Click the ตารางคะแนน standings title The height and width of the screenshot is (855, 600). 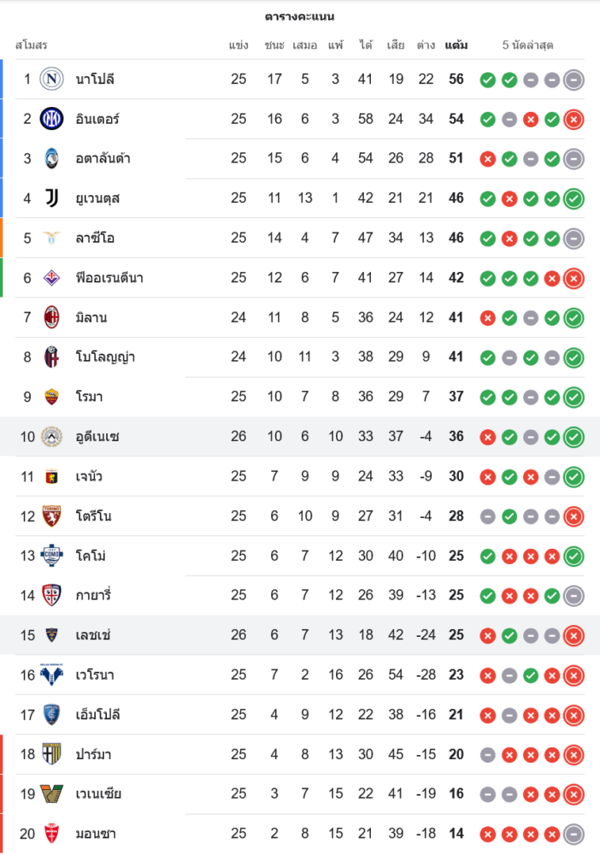click(x=300, y=17)
